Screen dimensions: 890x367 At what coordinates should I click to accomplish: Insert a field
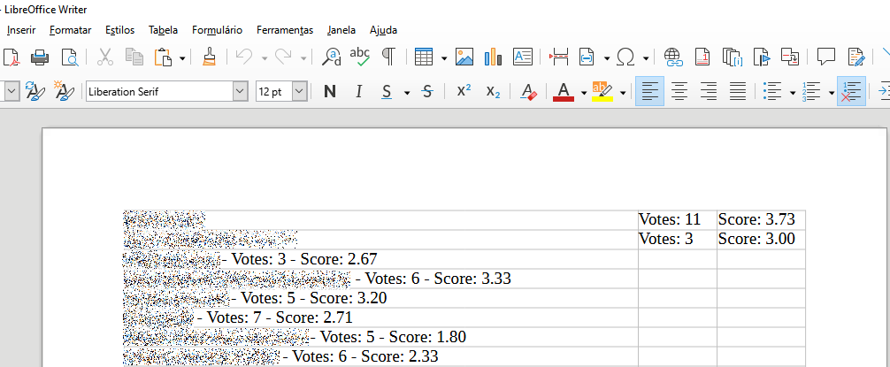pos(587,57)
